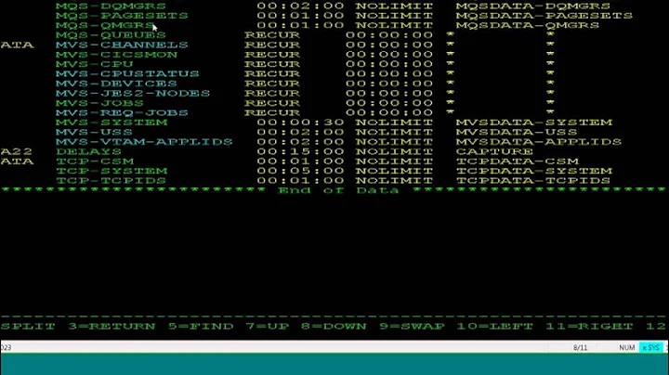Select the MVS-DEVICES entry
This screenshot has height=375, width=669.
pyautogui.click(x=116, y=84)
